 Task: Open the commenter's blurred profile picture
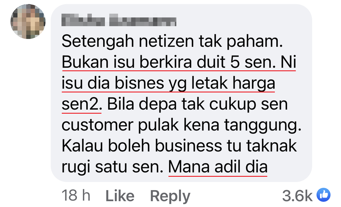click(x=28, y=22)
